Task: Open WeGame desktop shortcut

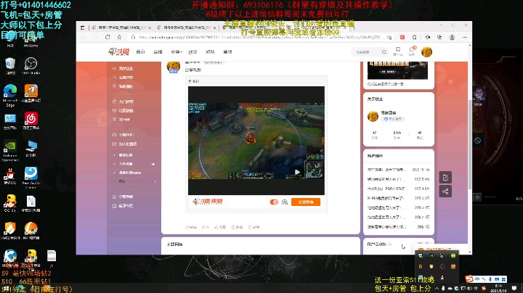Action: pyautogui.click(x=31, y=41)
